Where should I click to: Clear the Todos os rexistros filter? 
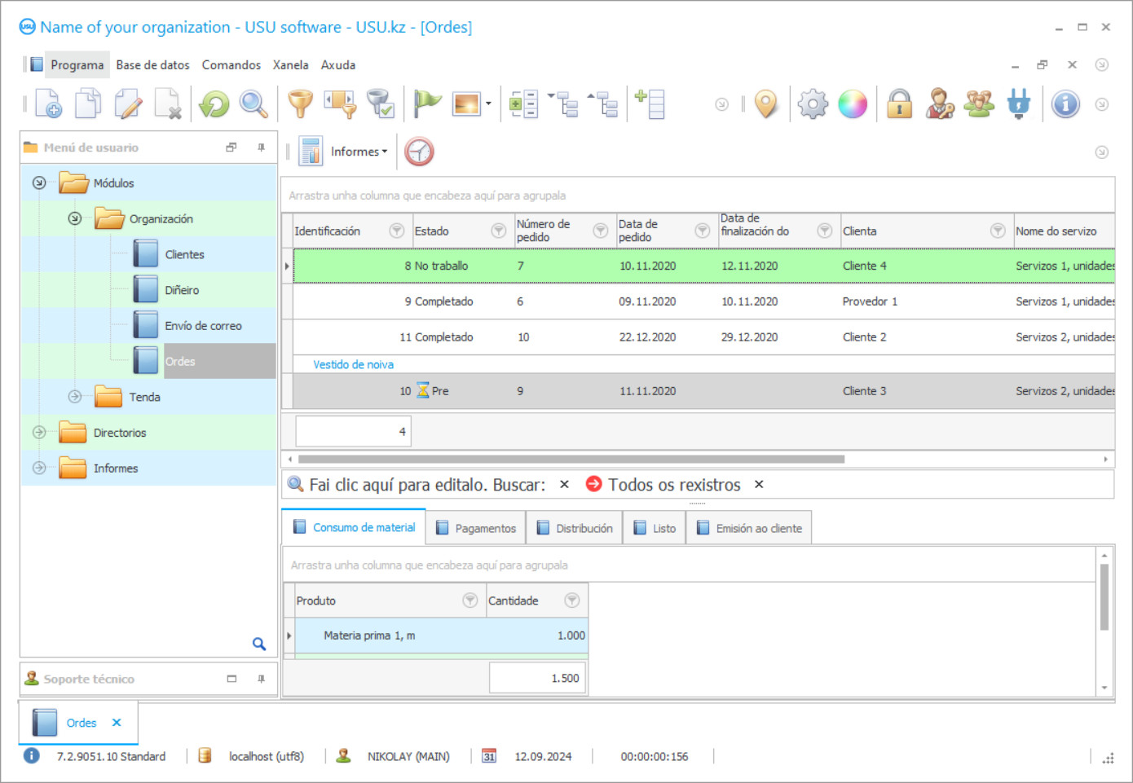click(758, 484)
